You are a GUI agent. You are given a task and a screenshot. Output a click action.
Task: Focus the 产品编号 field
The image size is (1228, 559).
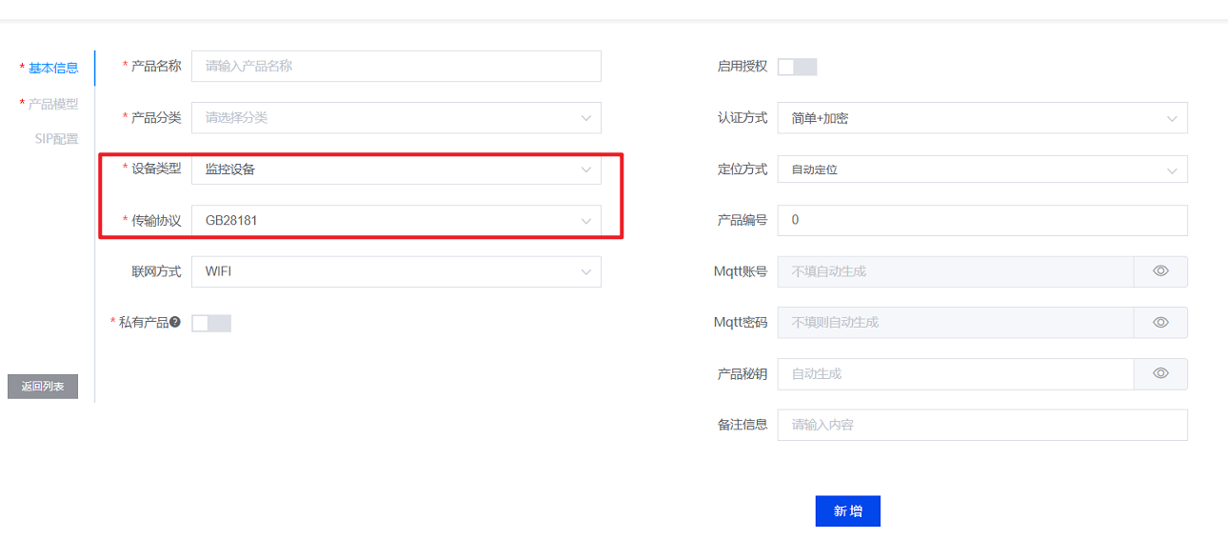pos(981,220)
